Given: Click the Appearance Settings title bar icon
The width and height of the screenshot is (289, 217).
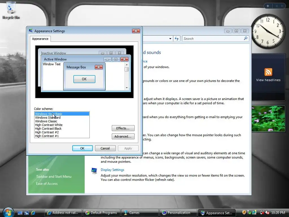Looking at the screenshot, I should 30,31.
